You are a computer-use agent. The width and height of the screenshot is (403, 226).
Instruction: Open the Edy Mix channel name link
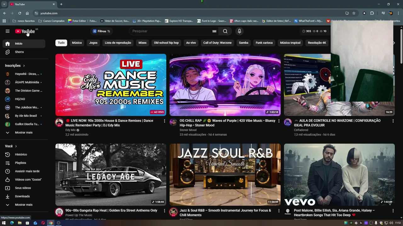tap(71, 130)
